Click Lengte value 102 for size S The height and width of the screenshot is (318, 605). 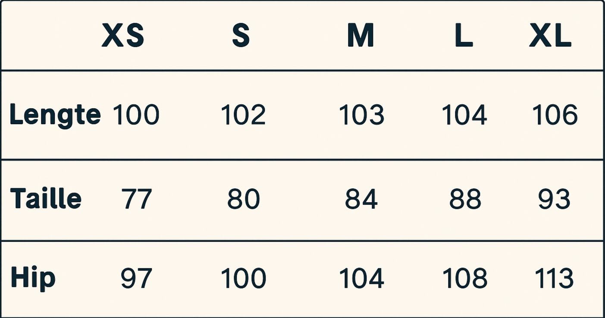(x=243, y=115)
